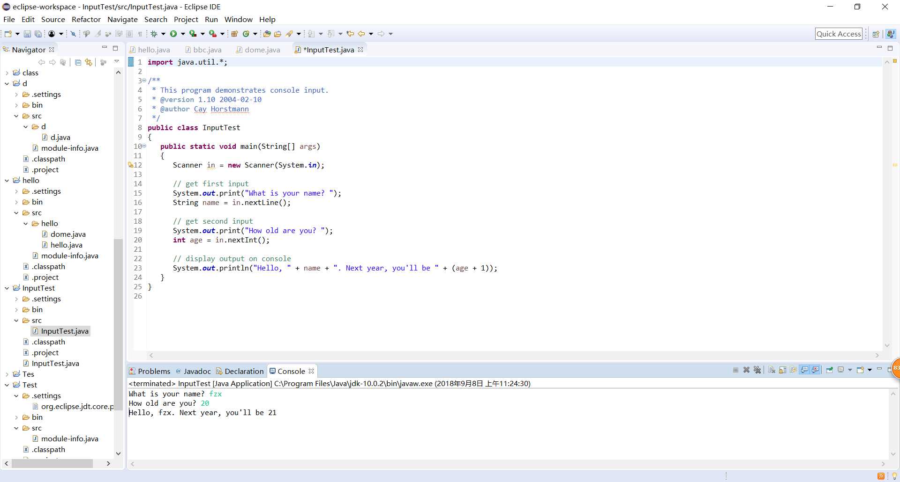This screenshot has width=900, height=482.
Task: Collapse the InputTest project node
Action: coord(7,288)
